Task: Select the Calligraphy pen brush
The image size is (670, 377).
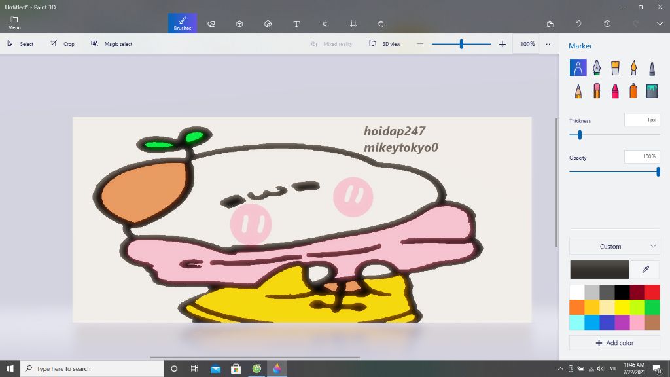Action: (597, 67)
